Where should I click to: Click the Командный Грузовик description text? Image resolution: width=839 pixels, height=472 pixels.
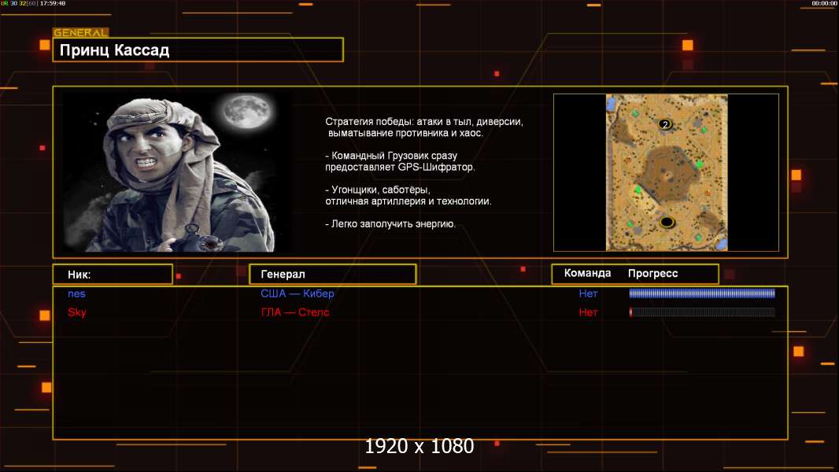click(x=400, y=161)
